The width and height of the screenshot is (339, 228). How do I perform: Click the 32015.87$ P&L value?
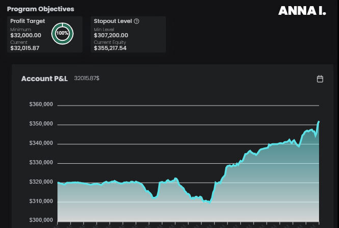click(87, 79)
